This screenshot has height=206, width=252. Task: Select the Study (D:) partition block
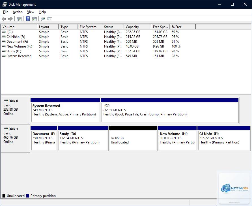(x=83, y=138)
